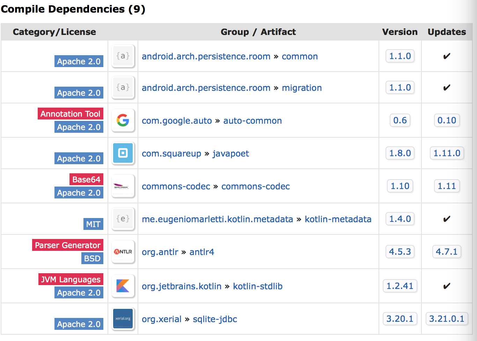Open antlr4 update version 4.7.1

tap(447, 252)
